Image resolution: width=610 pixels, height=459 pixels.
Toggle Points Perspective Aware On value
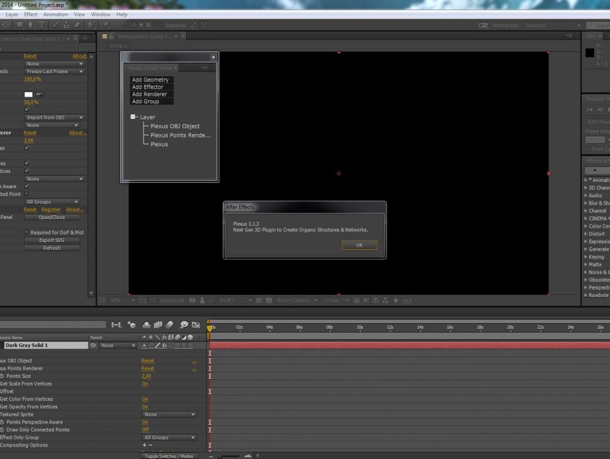pos(145,422)
